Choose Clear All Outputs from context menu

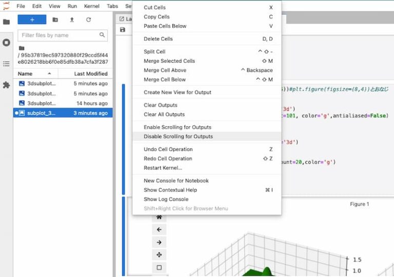pos(164,114)
